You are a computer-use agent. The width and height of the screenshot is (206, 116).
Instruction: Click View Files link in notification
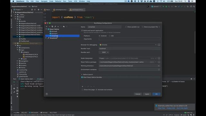[161, 108]
